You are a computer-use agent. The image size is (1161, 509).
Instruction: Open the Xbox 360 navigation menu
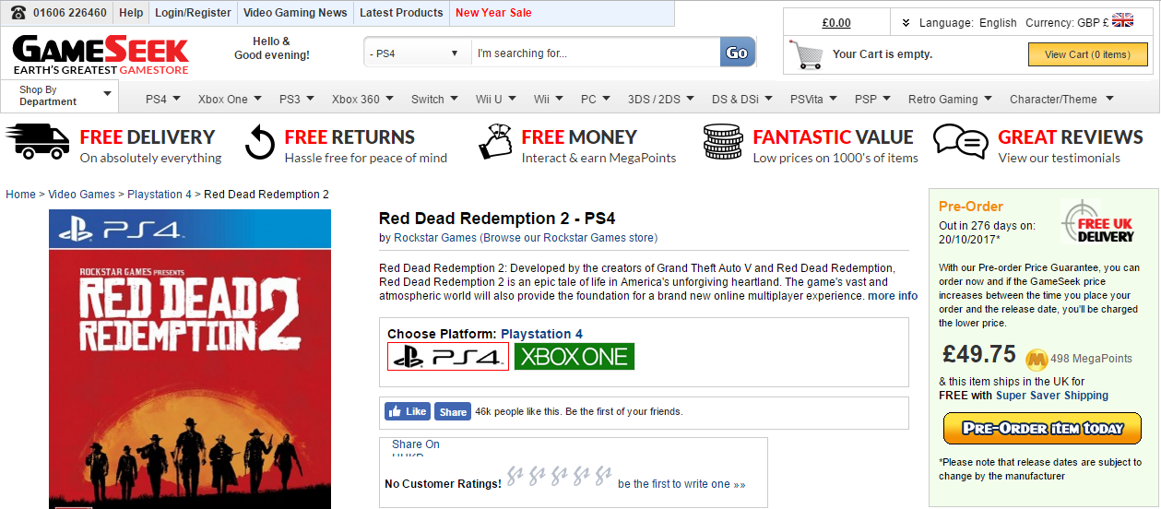tap(362, 99)
